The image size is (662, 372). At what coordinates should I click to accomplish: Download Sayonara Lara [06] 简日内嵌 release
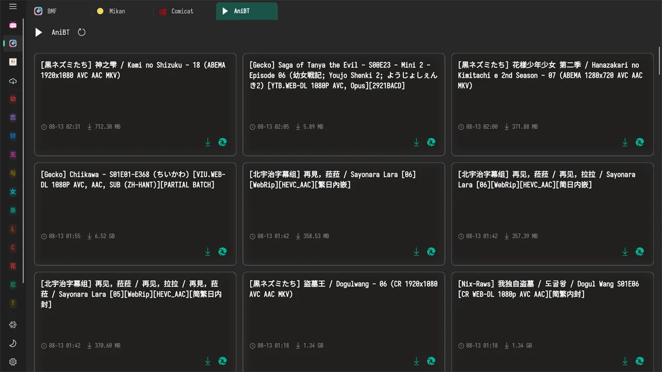click(625, 252)
